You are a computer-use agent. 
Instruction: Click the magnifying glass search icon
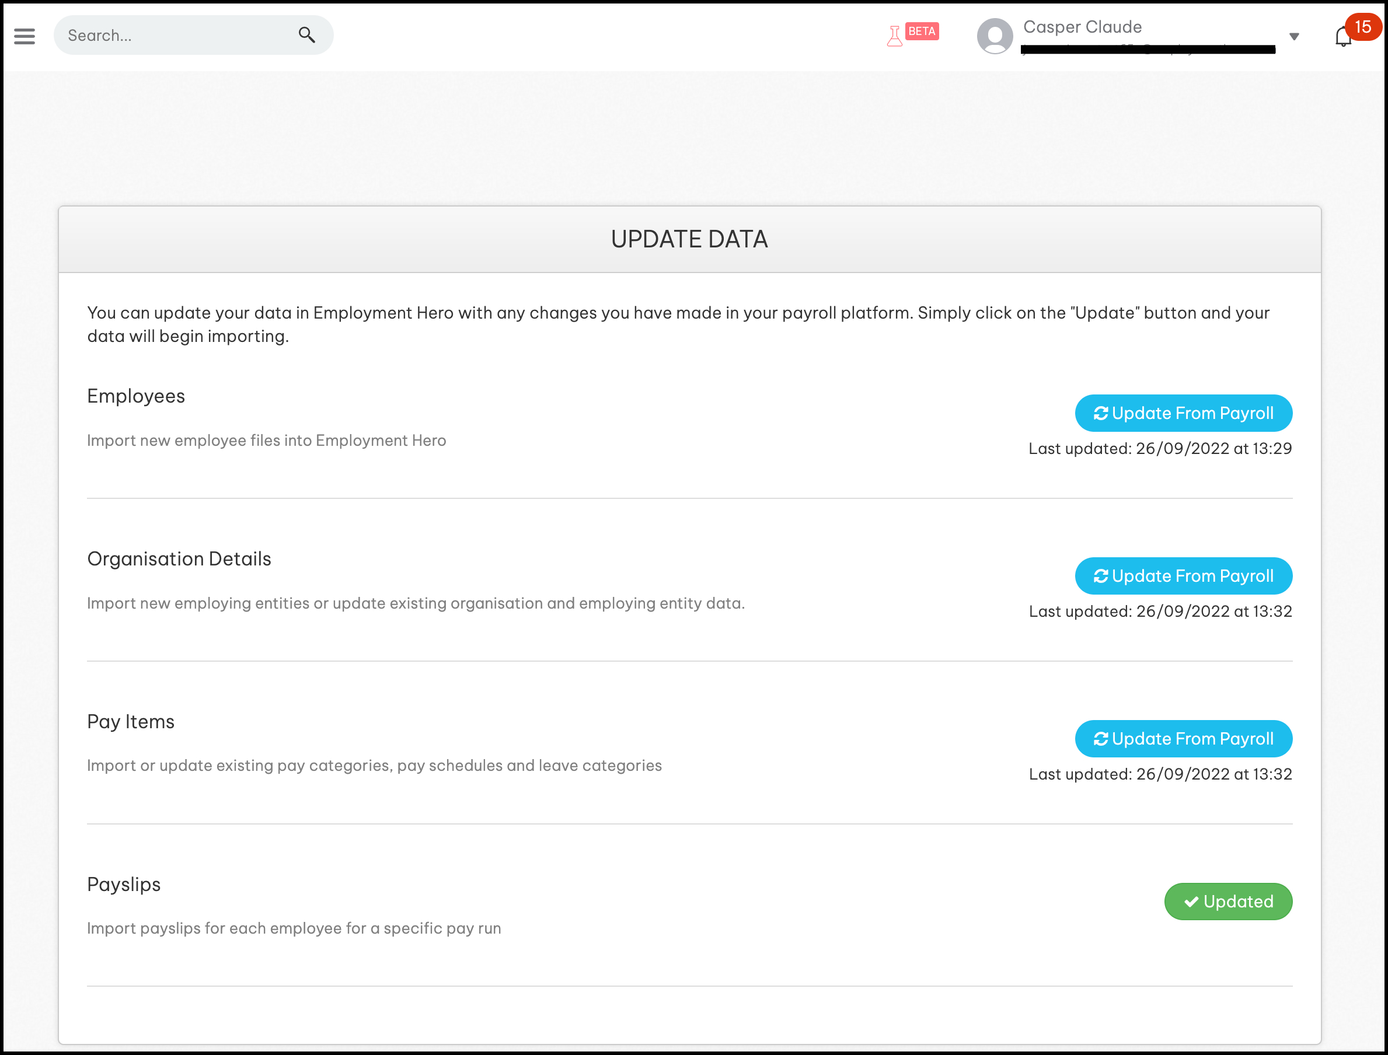pyautogui.click(x=306, y=34)
